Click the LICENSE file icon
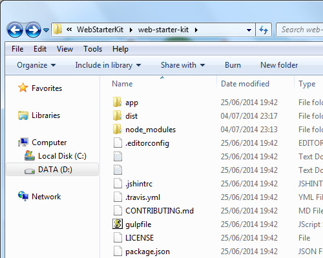This screenshot has width=323, height=258. coord(118,237)
